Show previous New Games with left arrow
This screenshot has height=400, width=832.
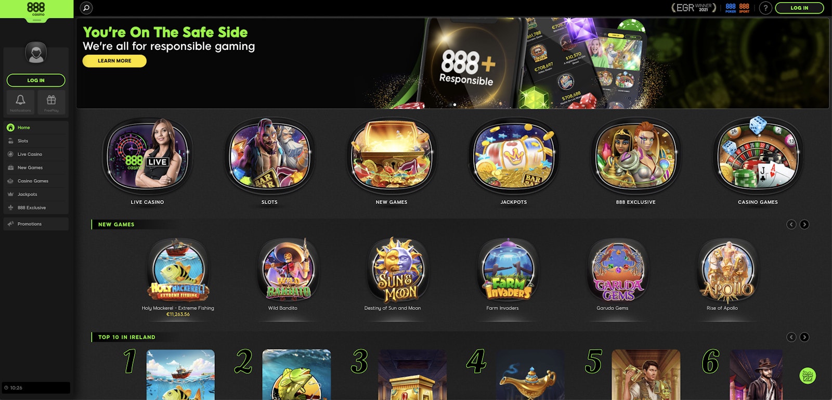[x=791, y=224]
